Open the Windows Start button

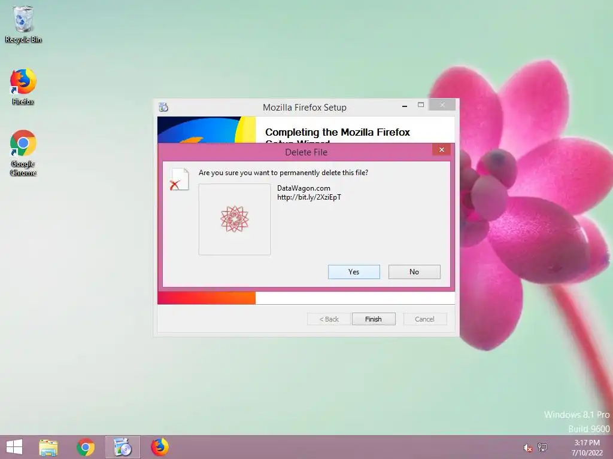tap(14, 447)
